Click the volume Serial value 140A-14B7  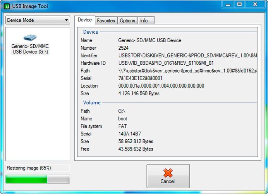[x=130, y=134]
